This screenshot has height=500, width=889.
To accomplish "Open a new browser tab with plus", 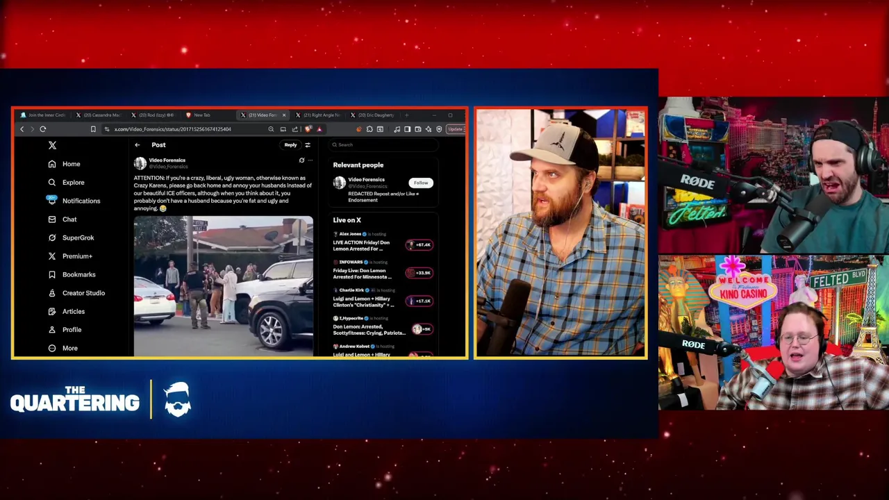I will click(x=406, y=115).
